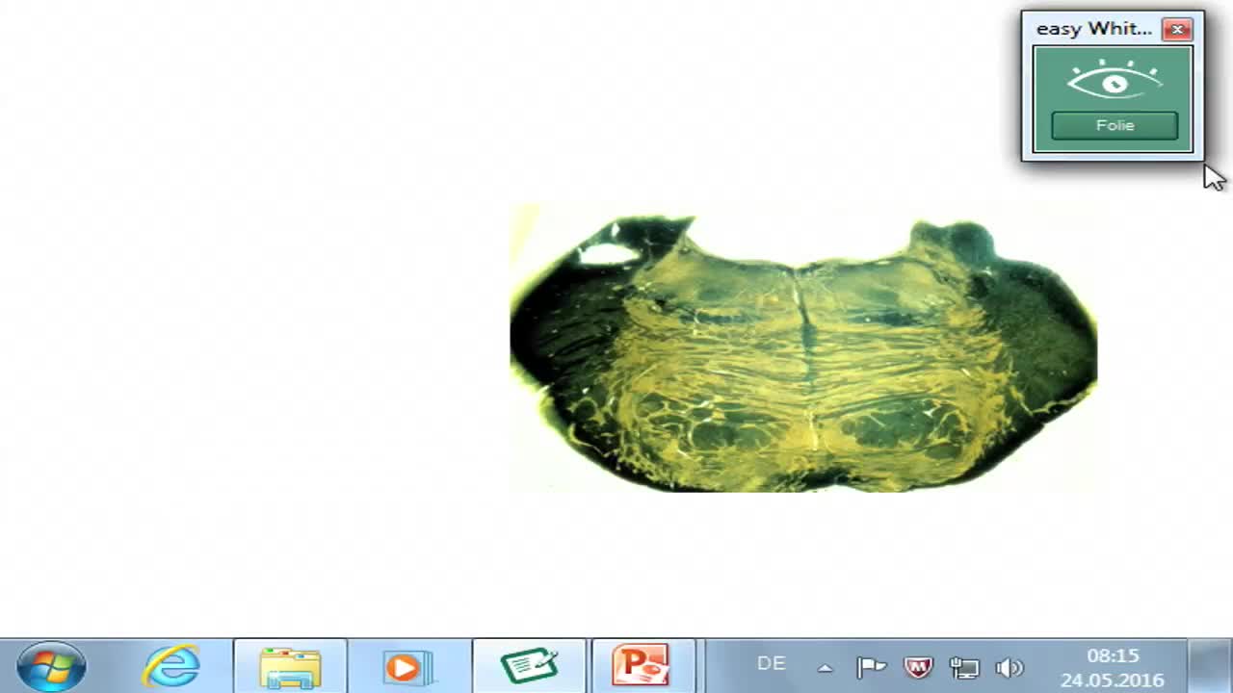
Task: Open Windows Explorer folder icon
Action: tap(293, 664)
